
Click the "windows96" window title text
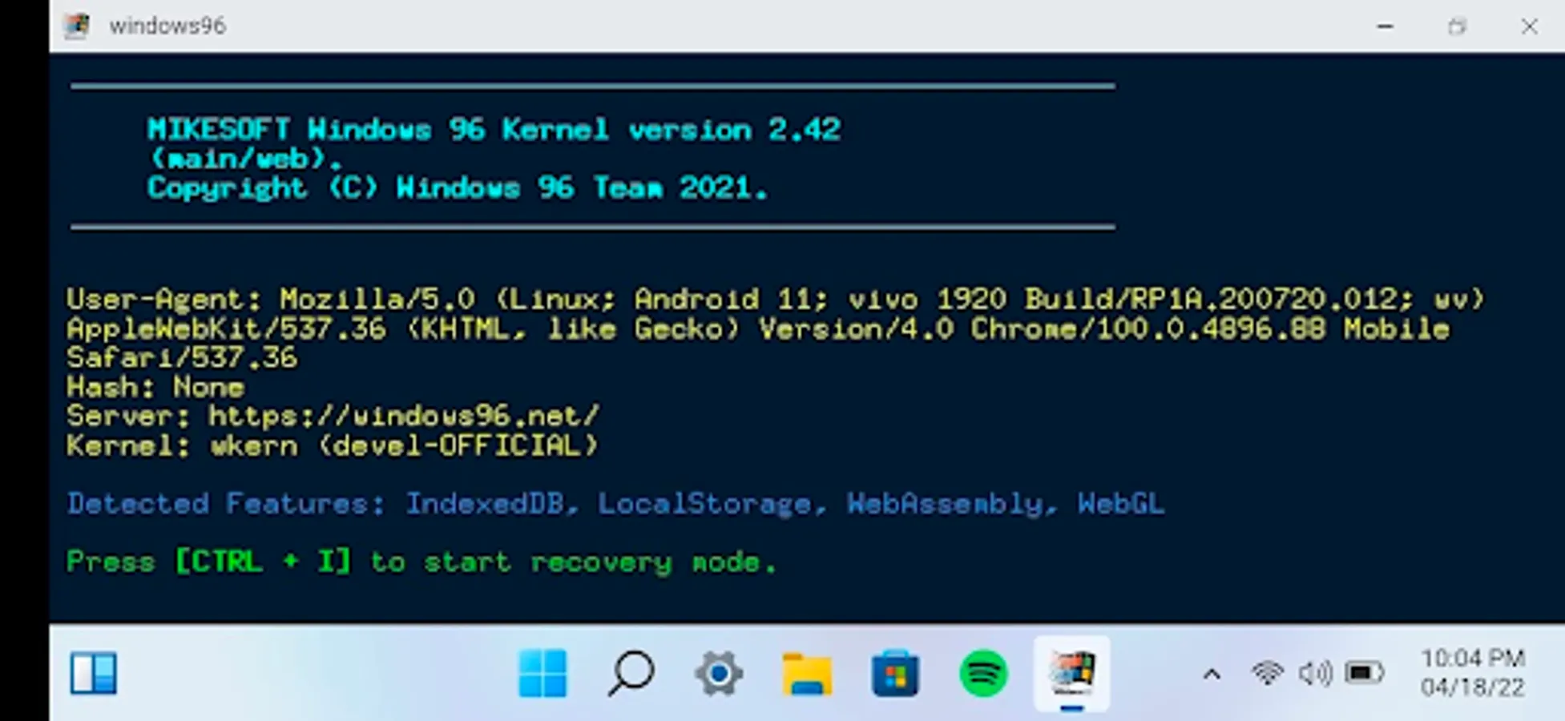[x=167, y=26]
